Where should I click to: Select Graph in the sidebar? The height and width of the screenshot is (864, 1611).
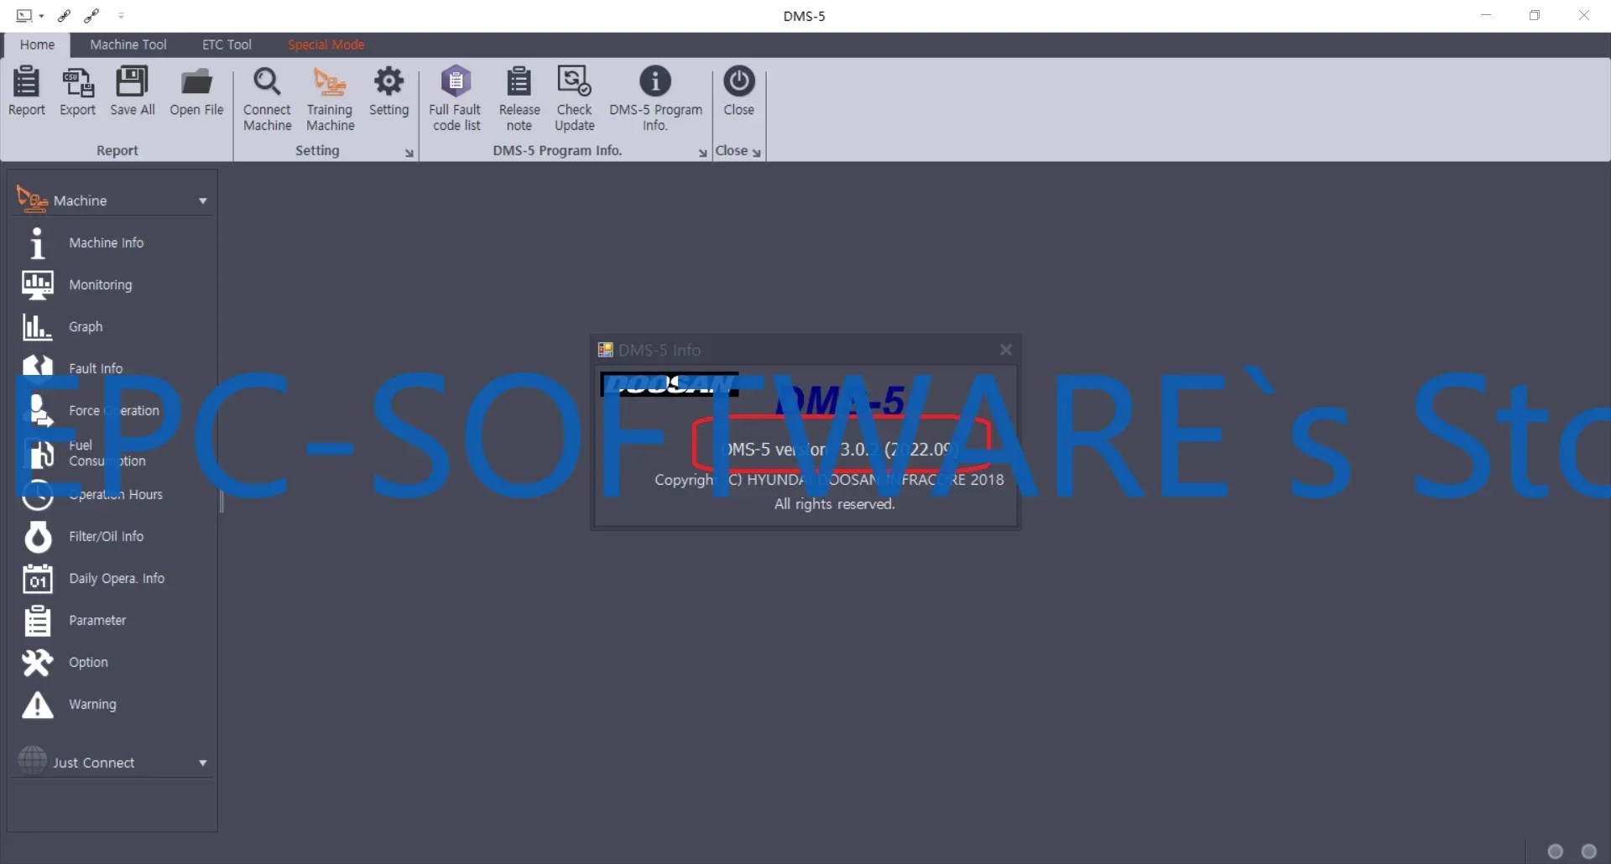point(86,326)
